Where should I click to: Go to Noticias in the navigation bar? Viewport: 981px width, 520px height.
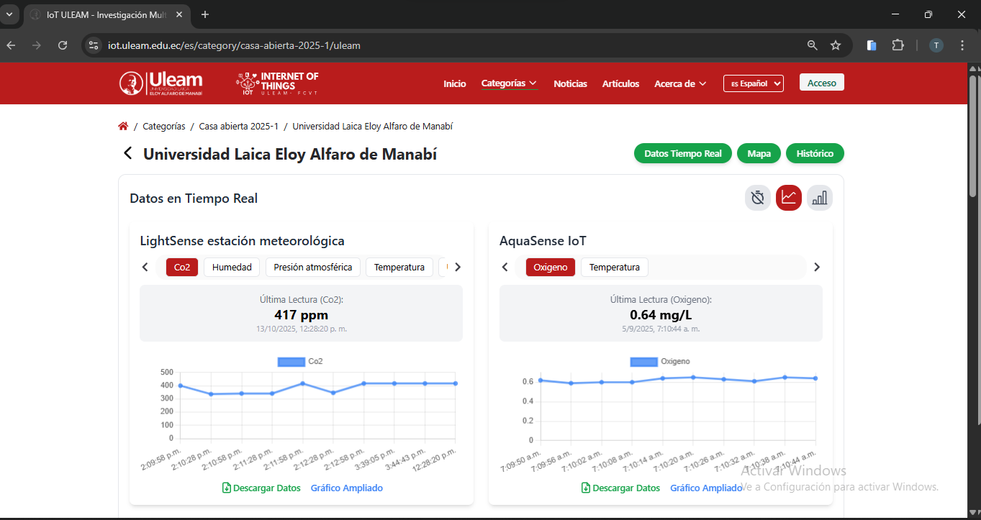(570, 83)
